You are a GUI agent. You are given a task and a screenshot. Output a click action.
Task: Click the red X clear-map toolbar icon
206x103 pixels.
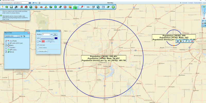pos(65,7)
